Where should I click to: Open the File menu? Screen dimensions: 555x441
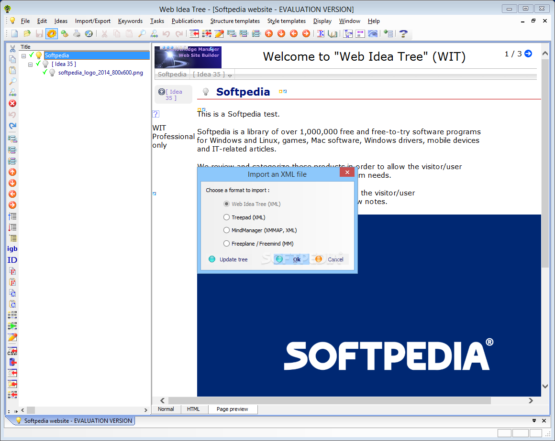(x=25, y=21)
